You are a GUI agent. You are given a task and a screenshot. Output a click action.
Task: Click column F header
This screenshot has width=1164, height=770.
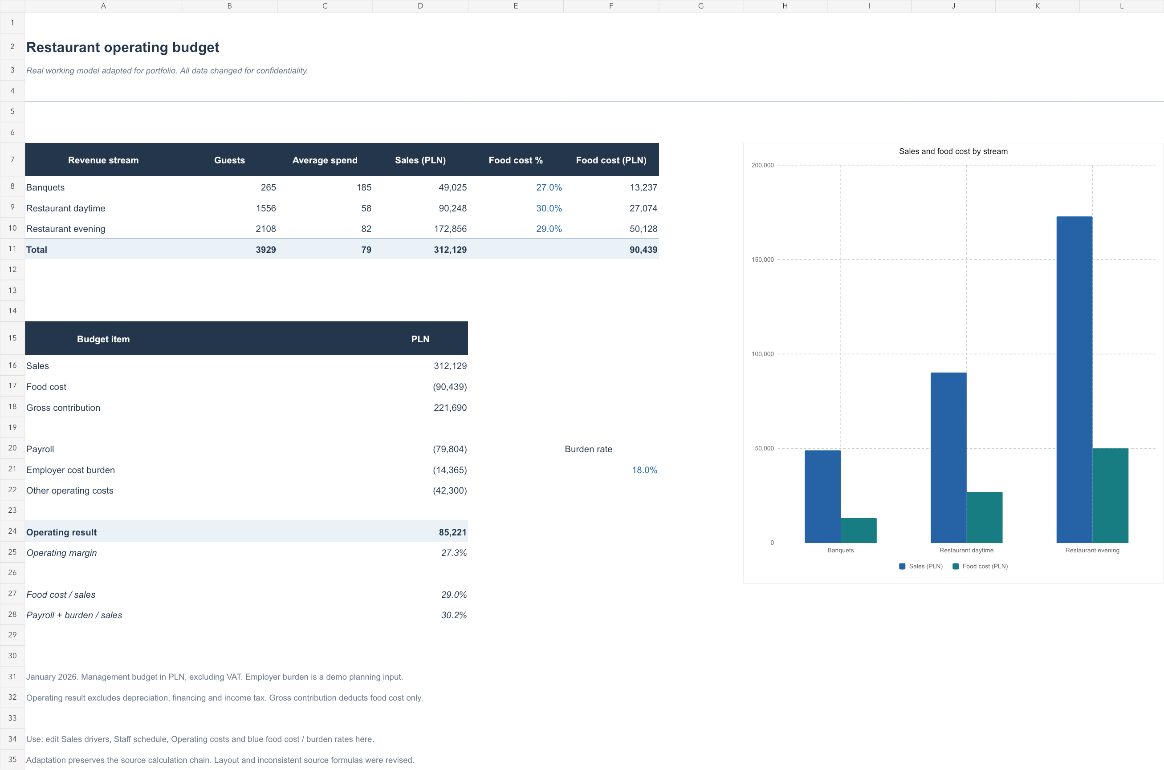[611, 6]
